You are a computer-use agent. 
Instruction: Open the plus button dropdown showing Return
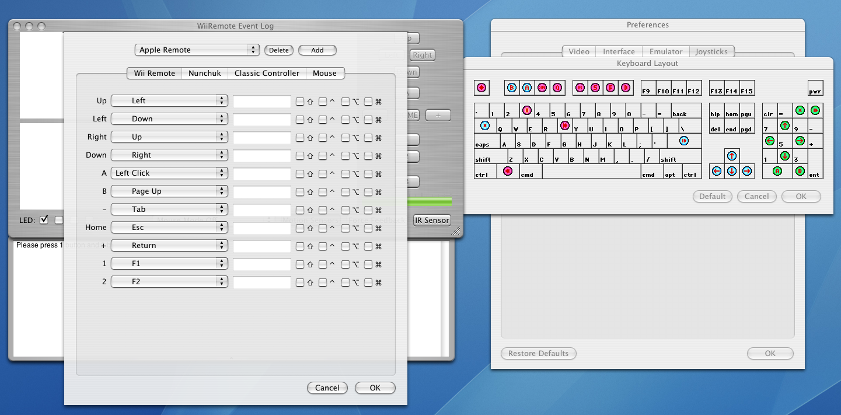(169, 246)
